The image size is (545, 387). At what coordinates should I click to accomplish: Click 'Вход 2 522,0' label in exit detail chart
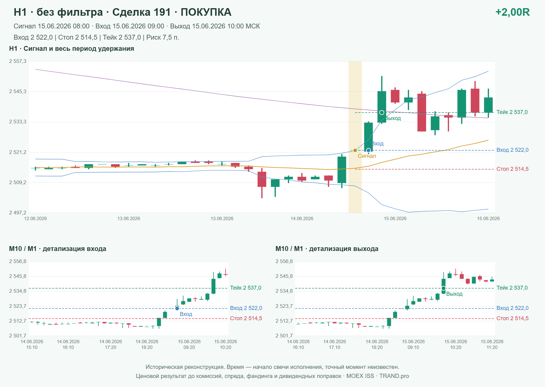coord(512,308)
